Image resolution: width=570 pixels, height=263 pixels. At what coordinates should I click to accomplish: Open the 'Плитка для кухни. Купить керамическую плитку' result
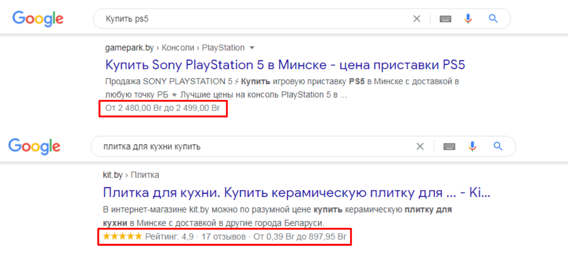(x=296, y=192)
